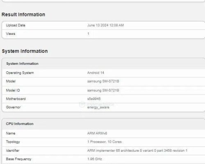
Task: Click the 1 Processor, 10 Cores topology value
Action: 105,142
